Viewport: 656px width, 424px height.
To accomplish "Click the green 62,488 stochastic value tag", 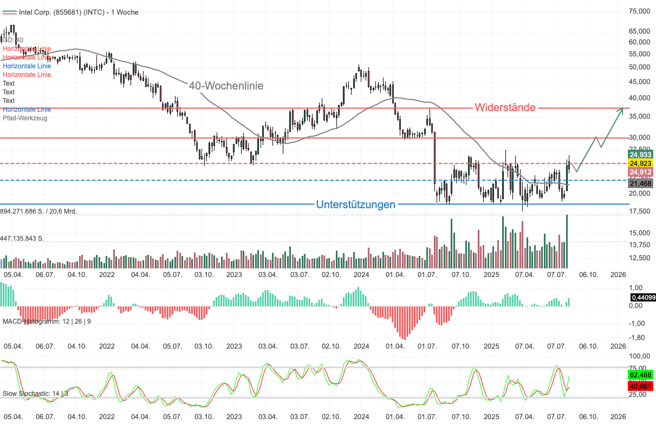I will pyautogui.click(x=640, y=375).
